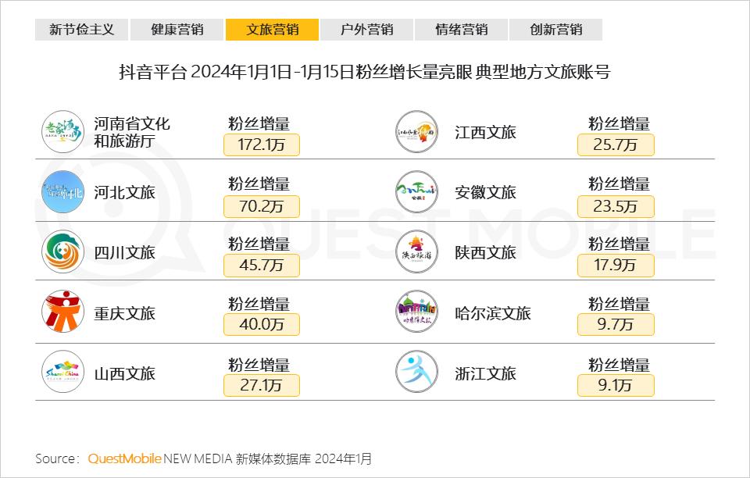The width and height of the screenshot is (750, 478).
Task: Open the 山西文旅 Shanxi China logo
Action: [62, 372]
